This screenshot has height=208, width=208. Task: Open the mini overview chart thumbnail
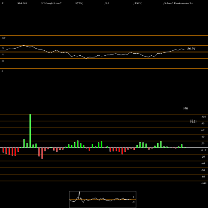[103, 199]
